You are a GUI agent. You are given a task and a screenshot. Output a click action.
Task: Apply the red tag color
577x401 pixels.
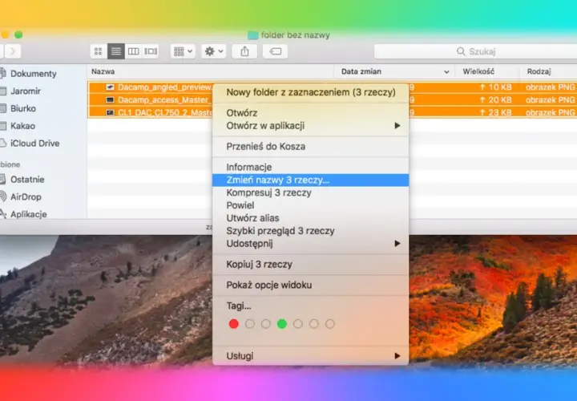point(234,324)
